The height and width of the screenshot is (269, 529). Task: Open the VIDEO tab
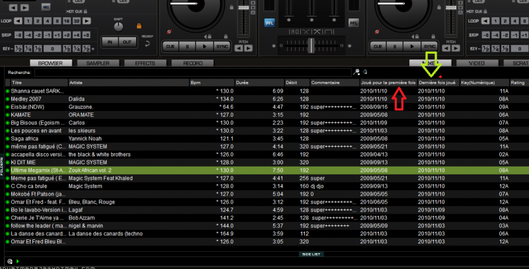pos(477,63)
